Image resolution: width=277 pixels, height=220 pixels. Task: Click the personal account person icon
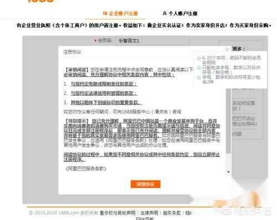165,13
